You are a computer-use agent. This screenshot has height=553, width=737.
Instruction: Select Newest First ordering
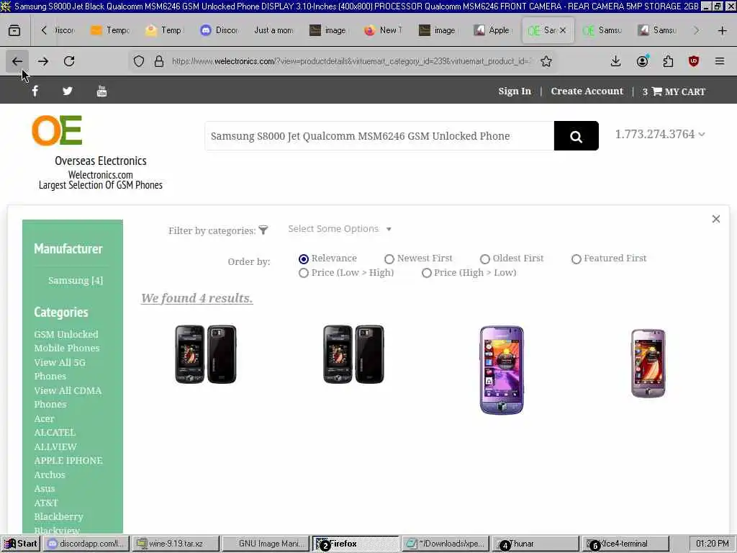[x=389, y=259]
